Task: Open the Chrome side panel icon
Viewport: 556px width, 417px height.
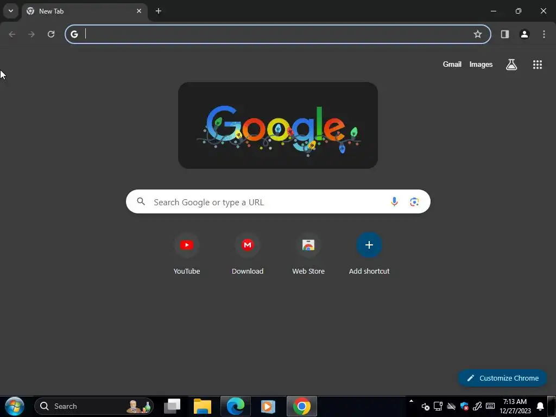Action: (505, 34)
